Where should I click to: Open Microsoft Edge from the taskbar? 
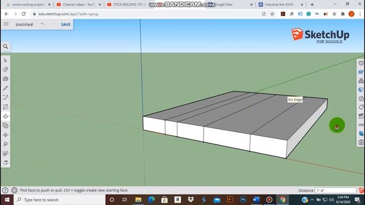click(151, 200)
